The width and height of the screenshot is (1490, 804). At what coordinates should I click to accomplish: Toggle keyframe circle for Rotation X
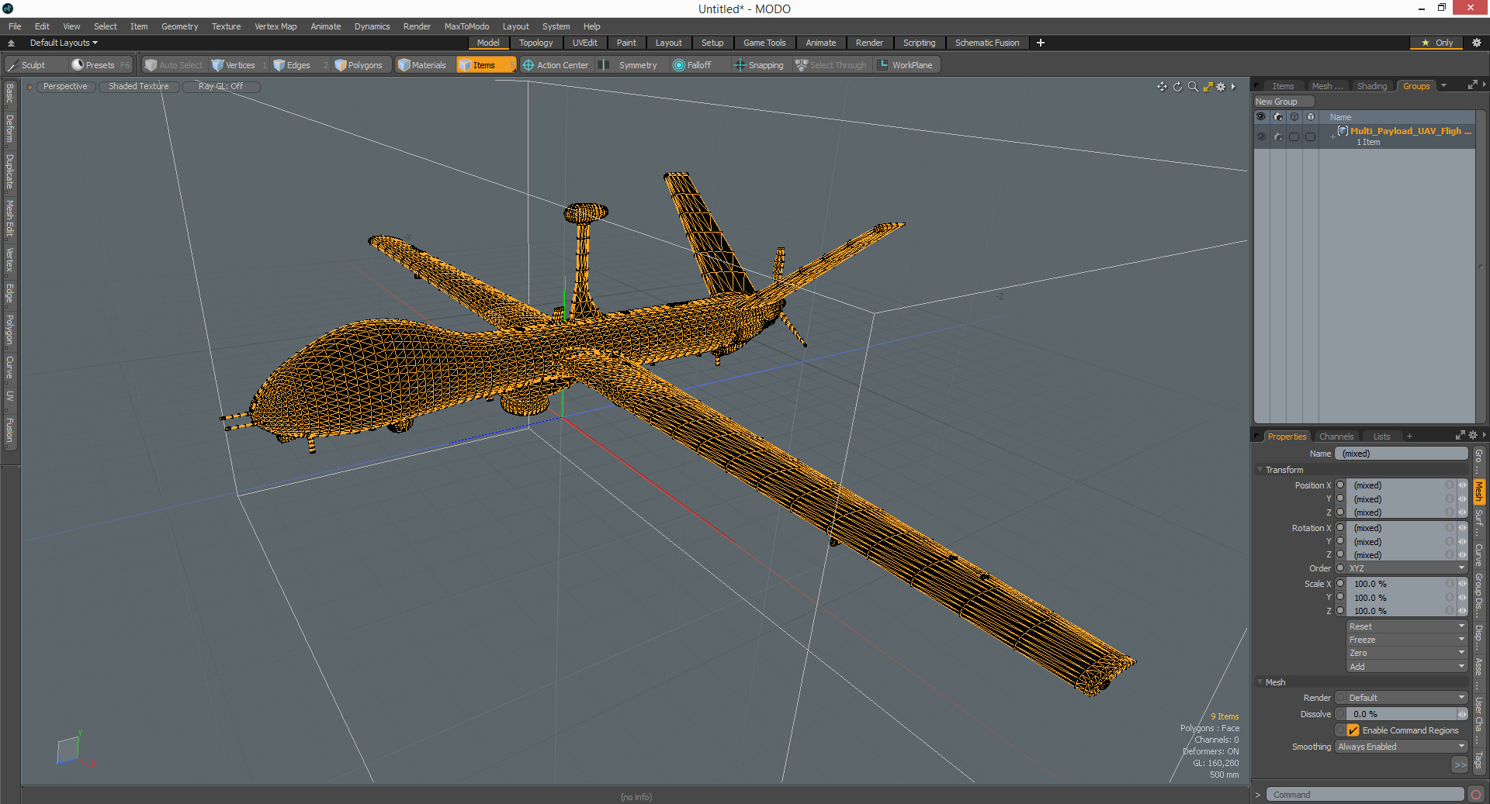(x=1340, y=528)
